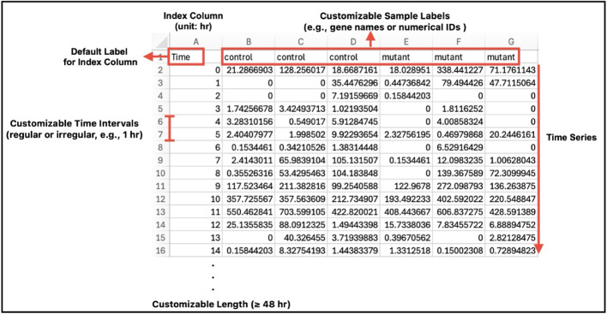Click the 'mutant' label in column E

click(395, 57)
